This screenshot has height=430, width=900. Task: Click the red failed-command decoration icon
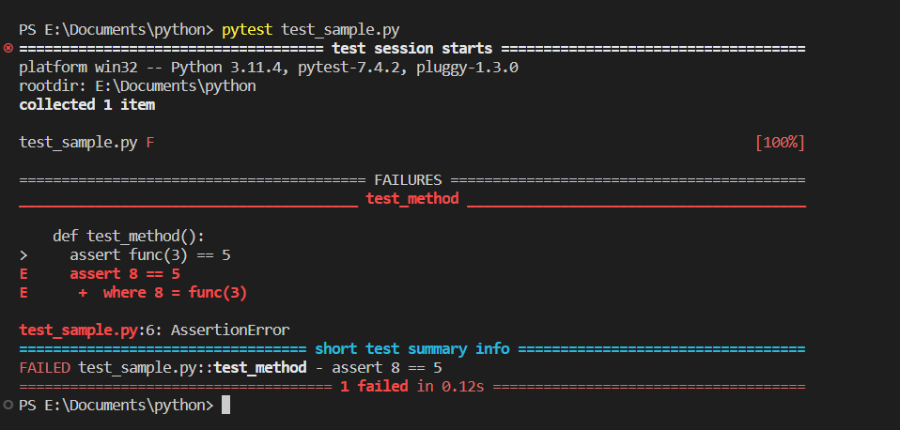pos(8,48)
